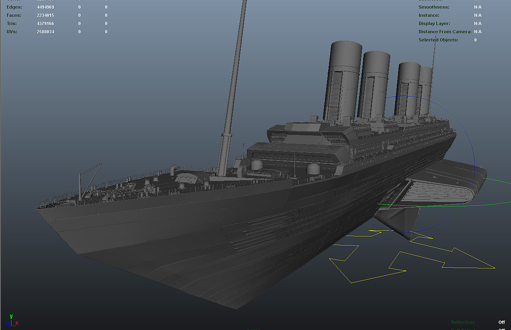Click the Selected Objects label
Screen dimensions: 511x330
[x=438, y=40]
